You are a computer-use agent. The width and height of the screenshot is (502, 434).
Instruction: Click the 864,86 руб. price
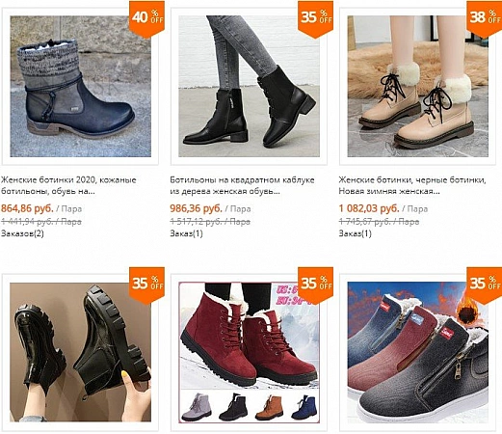pyautogui.click(x=27, y=208)
